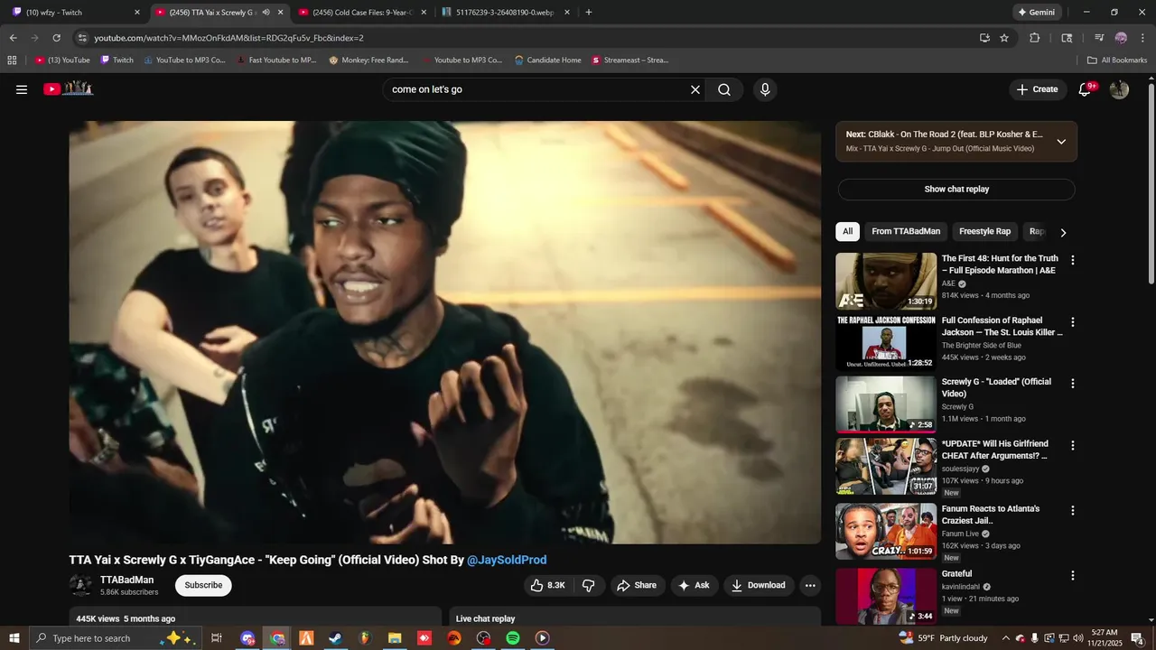Download the video
Viewport: 1156px width, 650px height.
(x=759, y=585)
